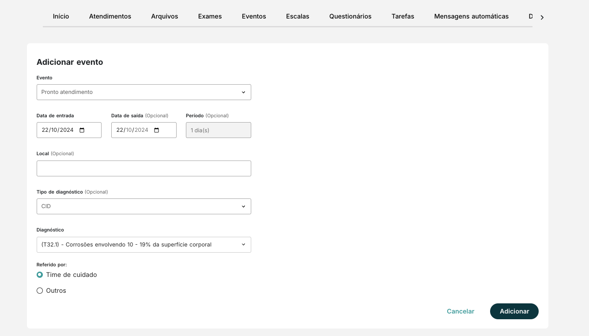Screen dimensions: 589x336
Task: Switch to the Tarefas tab
Action: pyautogui.click(x=403, y=16)
